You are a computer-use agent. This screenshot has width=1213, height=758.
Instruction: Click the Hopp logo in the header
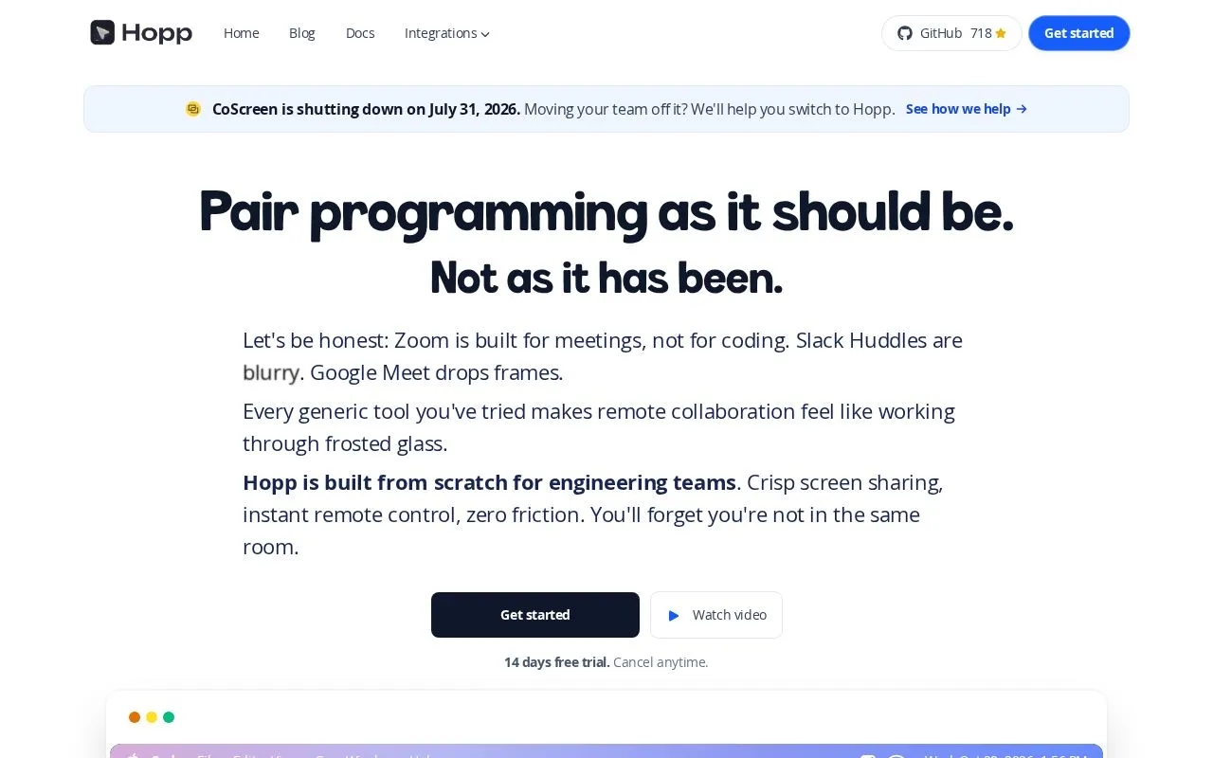coord(141,33)
